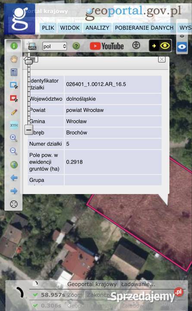
Task: Click the area value 0.2918
Action: pos(74,162)
